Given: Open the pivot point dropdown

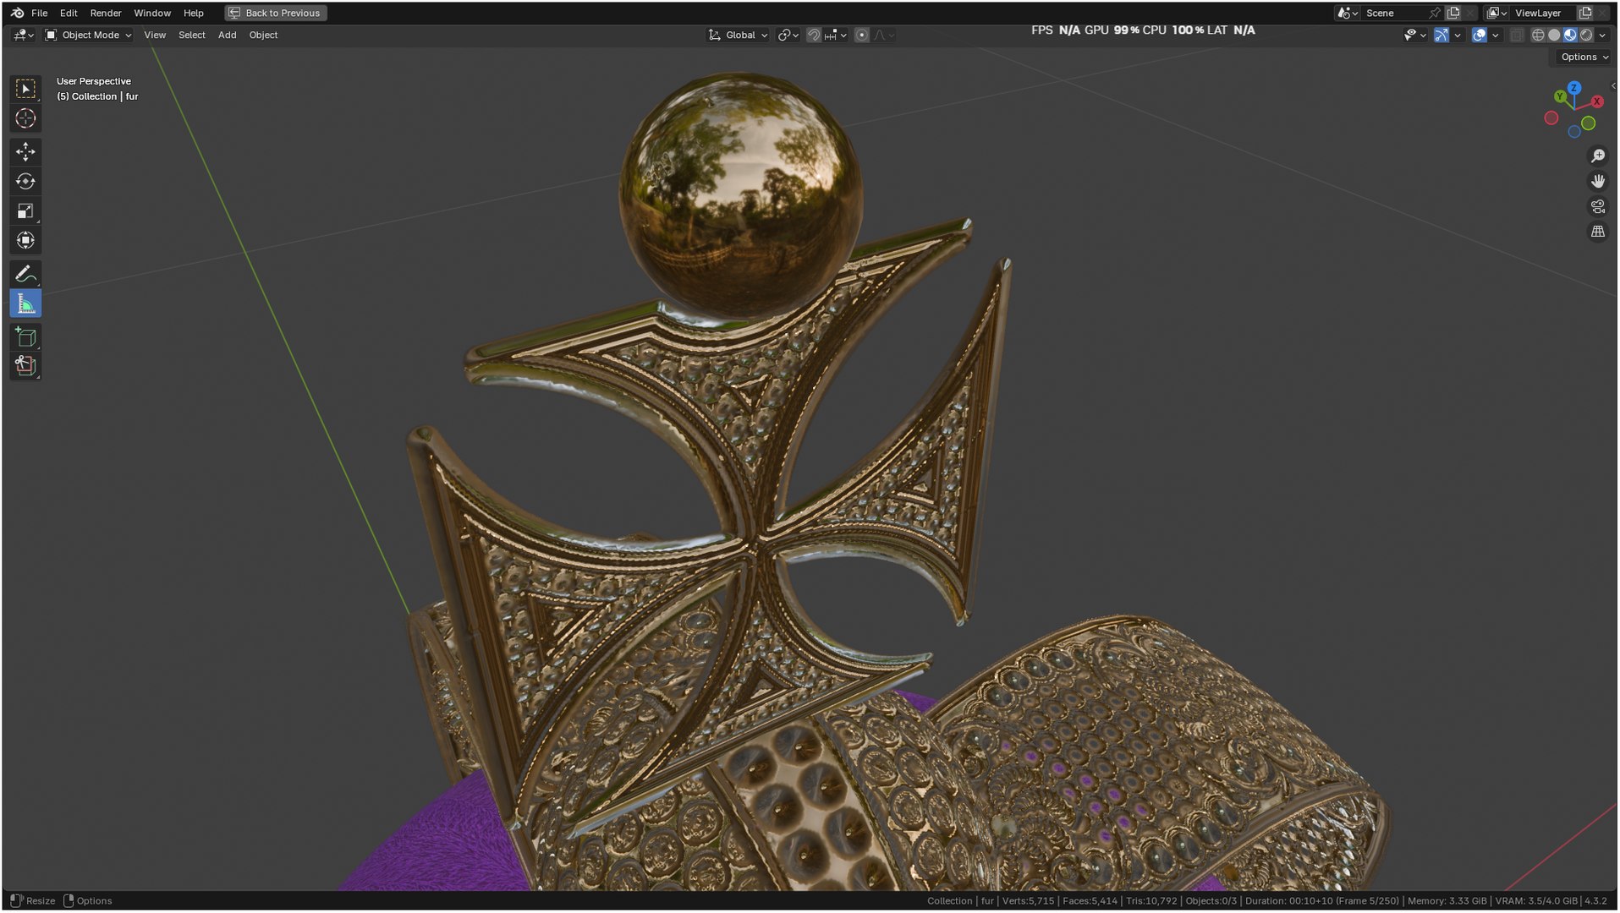Looking at the screenshot, I should tap(788, 35).
